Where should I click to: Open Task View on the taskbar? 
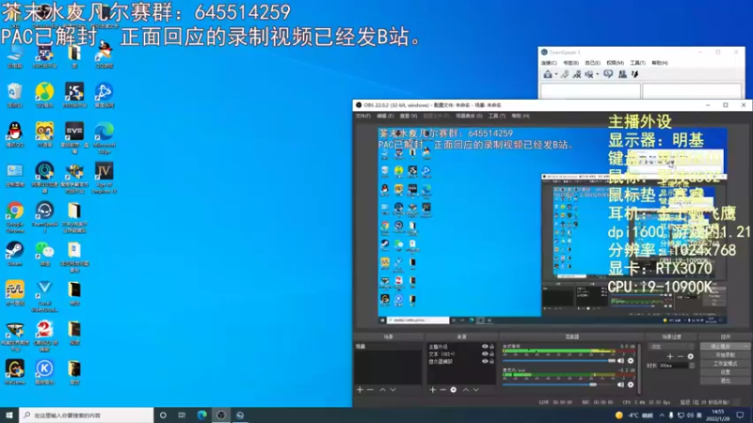click(182, 415)
